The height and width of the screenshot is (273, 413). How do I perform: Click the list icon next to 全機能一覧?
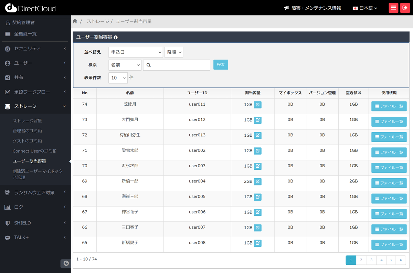tap(8, 34)
